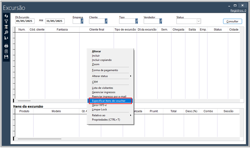The image size is (250, 148).
Task: Open the filter funnel tool
Action: 6,21
